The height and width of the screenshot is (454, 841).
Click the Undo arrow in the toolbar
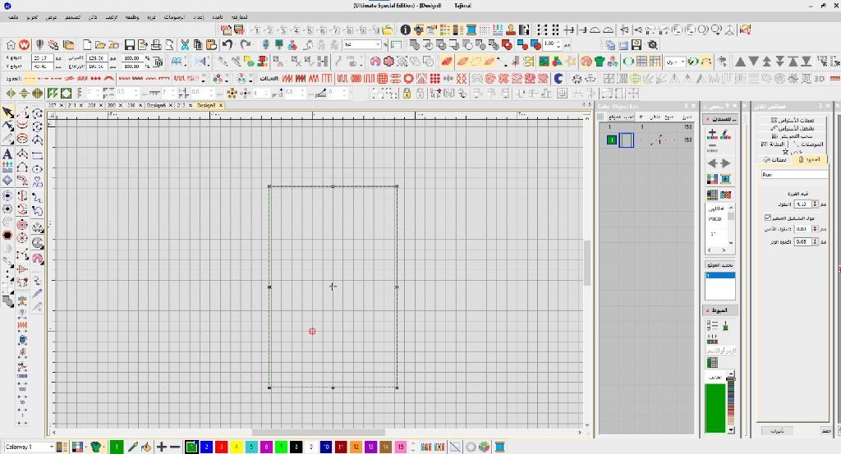pyautogui.click(x=227, y=45)
